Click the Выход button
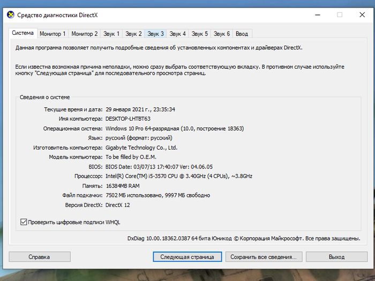 (336, 257)
